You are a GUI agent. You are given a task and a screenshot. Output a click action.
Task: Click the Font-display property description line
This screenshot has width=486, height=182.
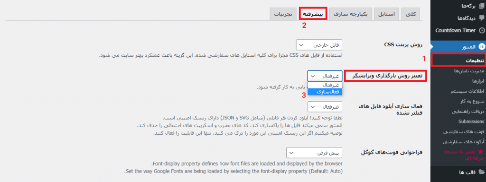pyautogui.click(x=247, y=163)
